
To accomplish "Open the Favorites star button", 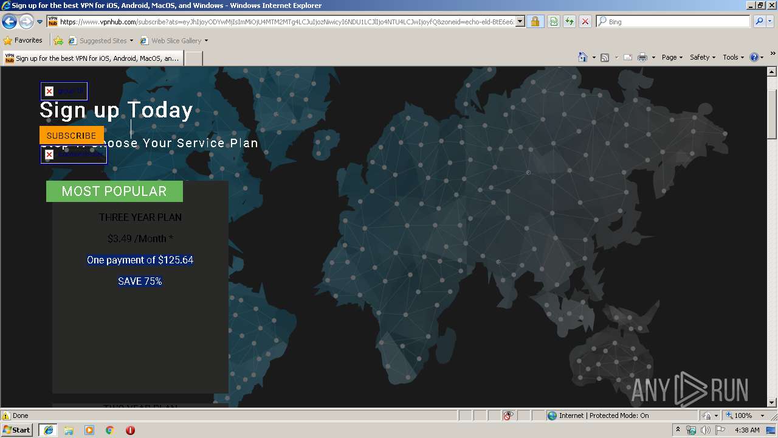I will [x=23, y=41].
